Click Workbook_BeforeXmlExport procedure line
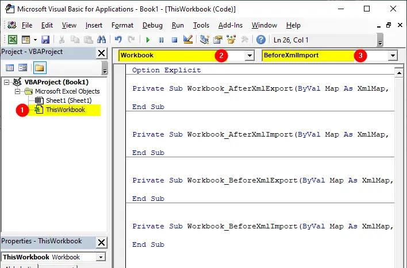Image resolution: width=407 pixels, height=268 pixels. pyautogui.click(x=263, y=180)
